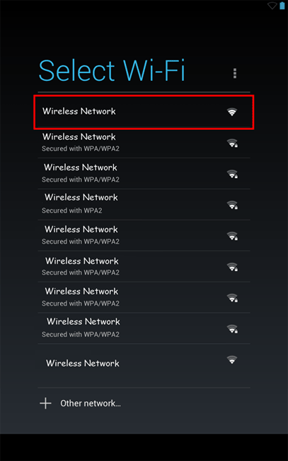Choose the fifth Wireless Network entry

(144, 235)
